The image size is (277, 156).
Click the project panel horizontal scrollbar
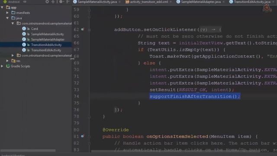point(28,151)
